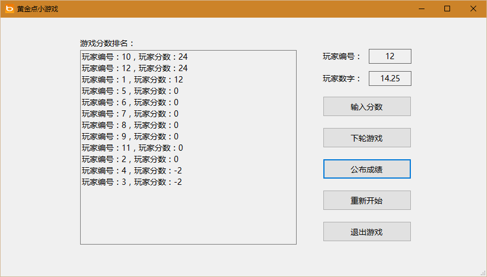Close the game window
487x277 pixels.
tap(473, 9)
